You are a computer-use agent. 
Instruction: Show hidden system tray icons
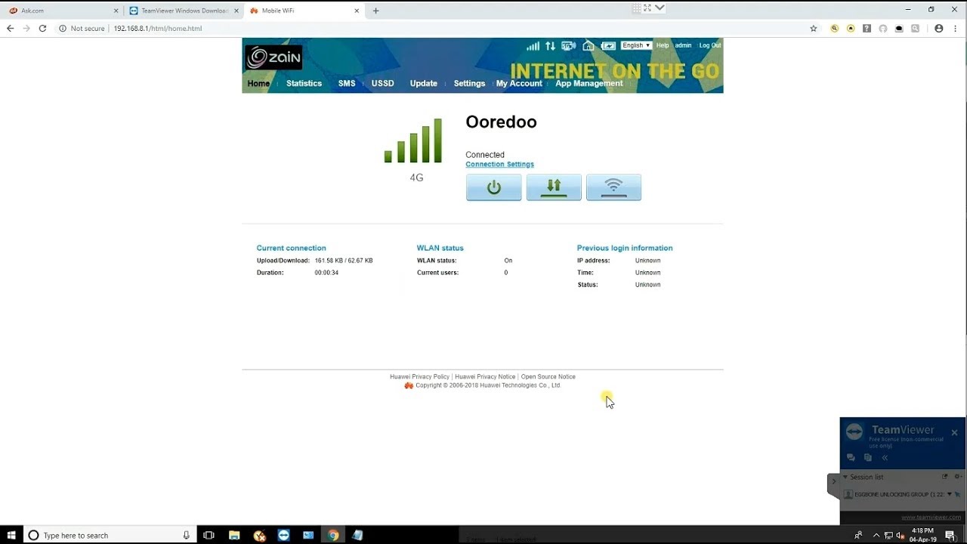[876, 535]
